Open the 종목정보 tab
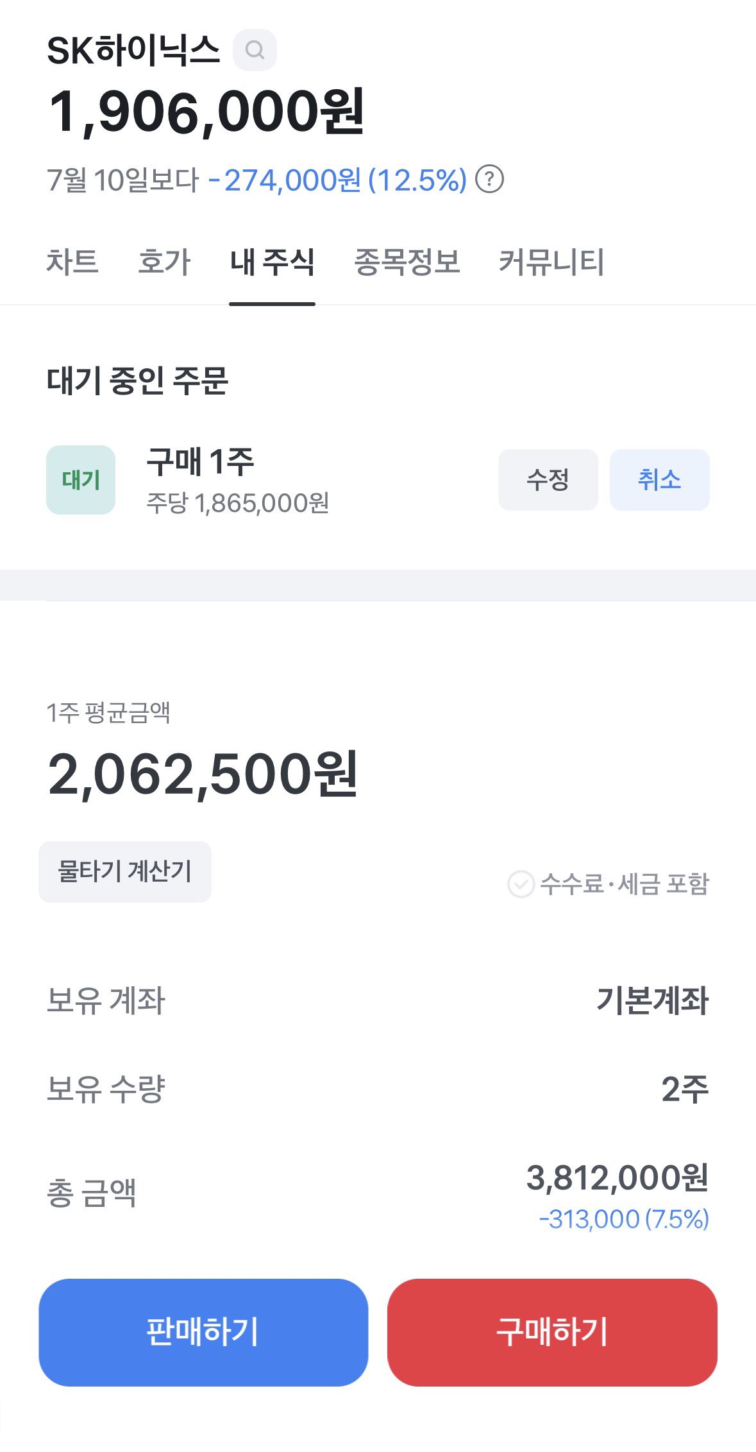Screen dimensions: 756x1452 click(x=407, y=262)
